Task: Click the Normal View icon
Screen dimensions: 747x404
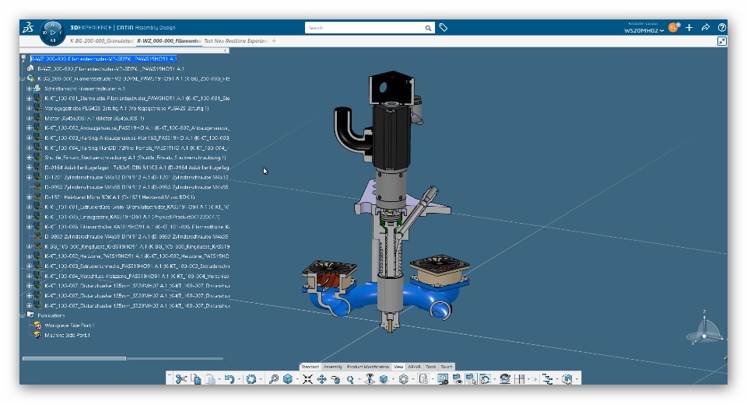Action: click(x=370, y=379)
